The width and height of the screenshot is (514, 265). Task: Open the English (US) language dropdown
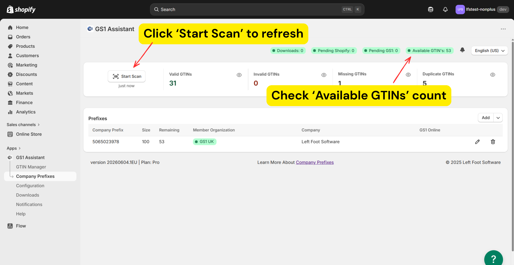tap(489, 51)
